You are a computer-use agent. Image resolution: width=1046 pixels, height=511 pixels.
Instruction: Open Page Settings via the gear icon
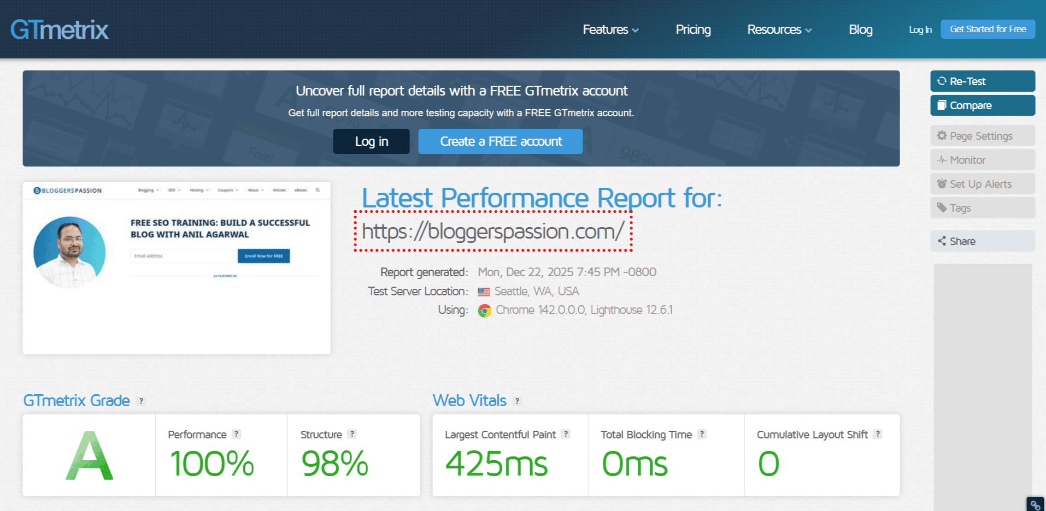coord(942,135)
